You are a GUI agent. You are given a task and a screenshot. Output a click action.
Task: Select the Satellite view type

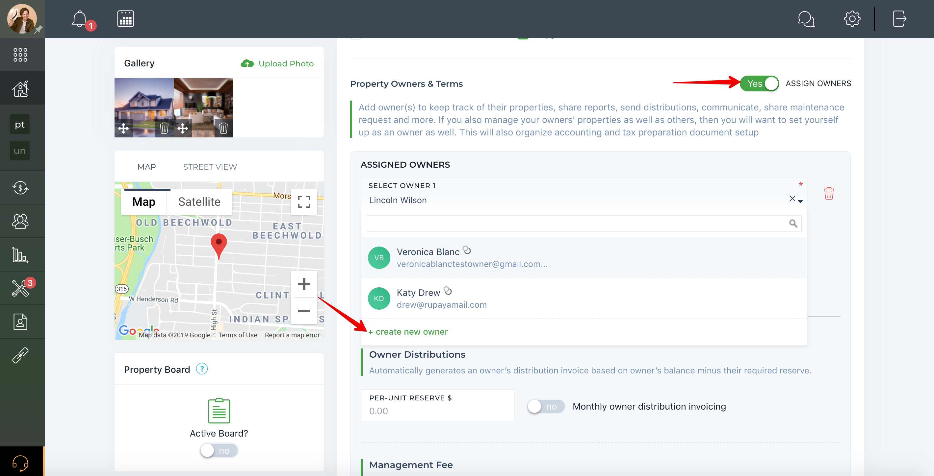[x=199, y=202]
